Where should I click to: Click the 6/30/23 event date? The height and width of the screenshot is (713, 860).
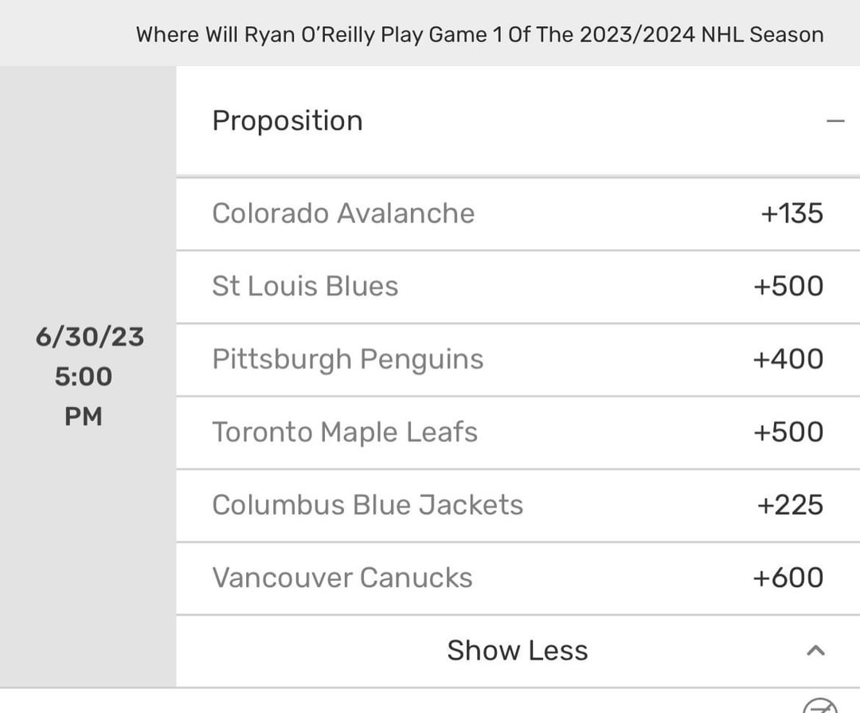click(90, 337)
